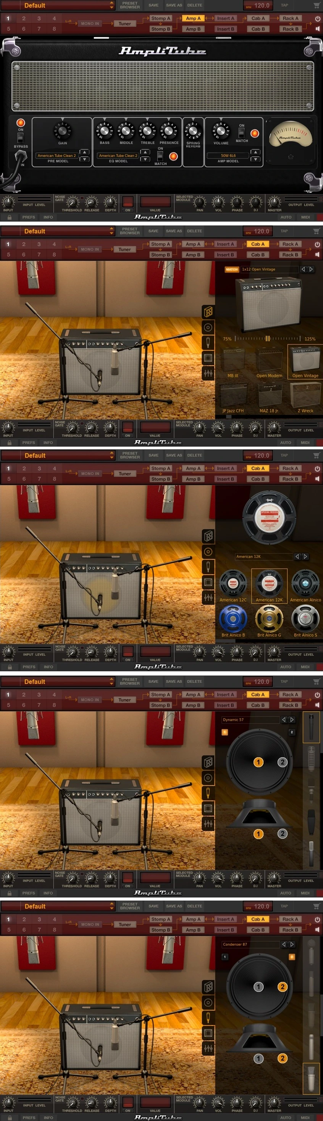Viewport: 323px width, 1121px height.
Task: Click the lock icon beside PREFS below the amp head
Action: (x=9, y=217)
